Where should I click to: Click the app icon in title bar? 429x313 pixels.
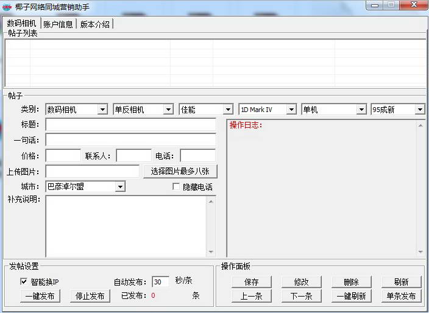click(x=7, y=6)
